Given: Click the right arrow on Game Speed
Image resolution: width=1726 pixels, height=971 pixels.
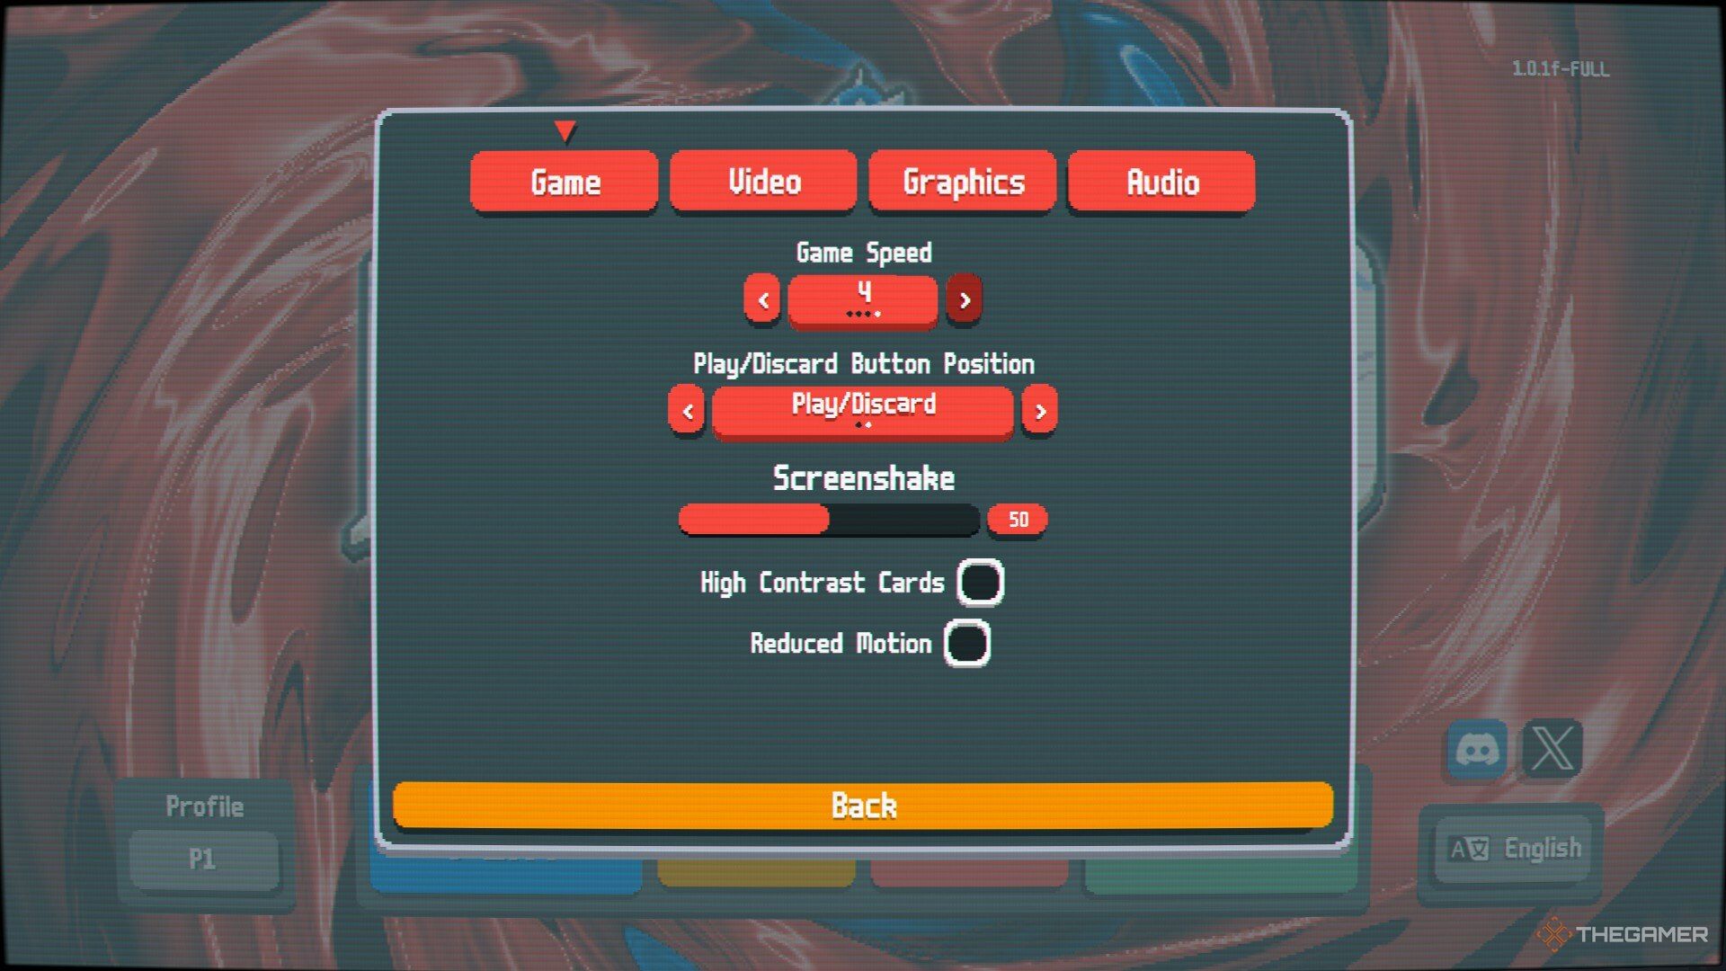Looking at the screenshot, I should click(965, 298).
